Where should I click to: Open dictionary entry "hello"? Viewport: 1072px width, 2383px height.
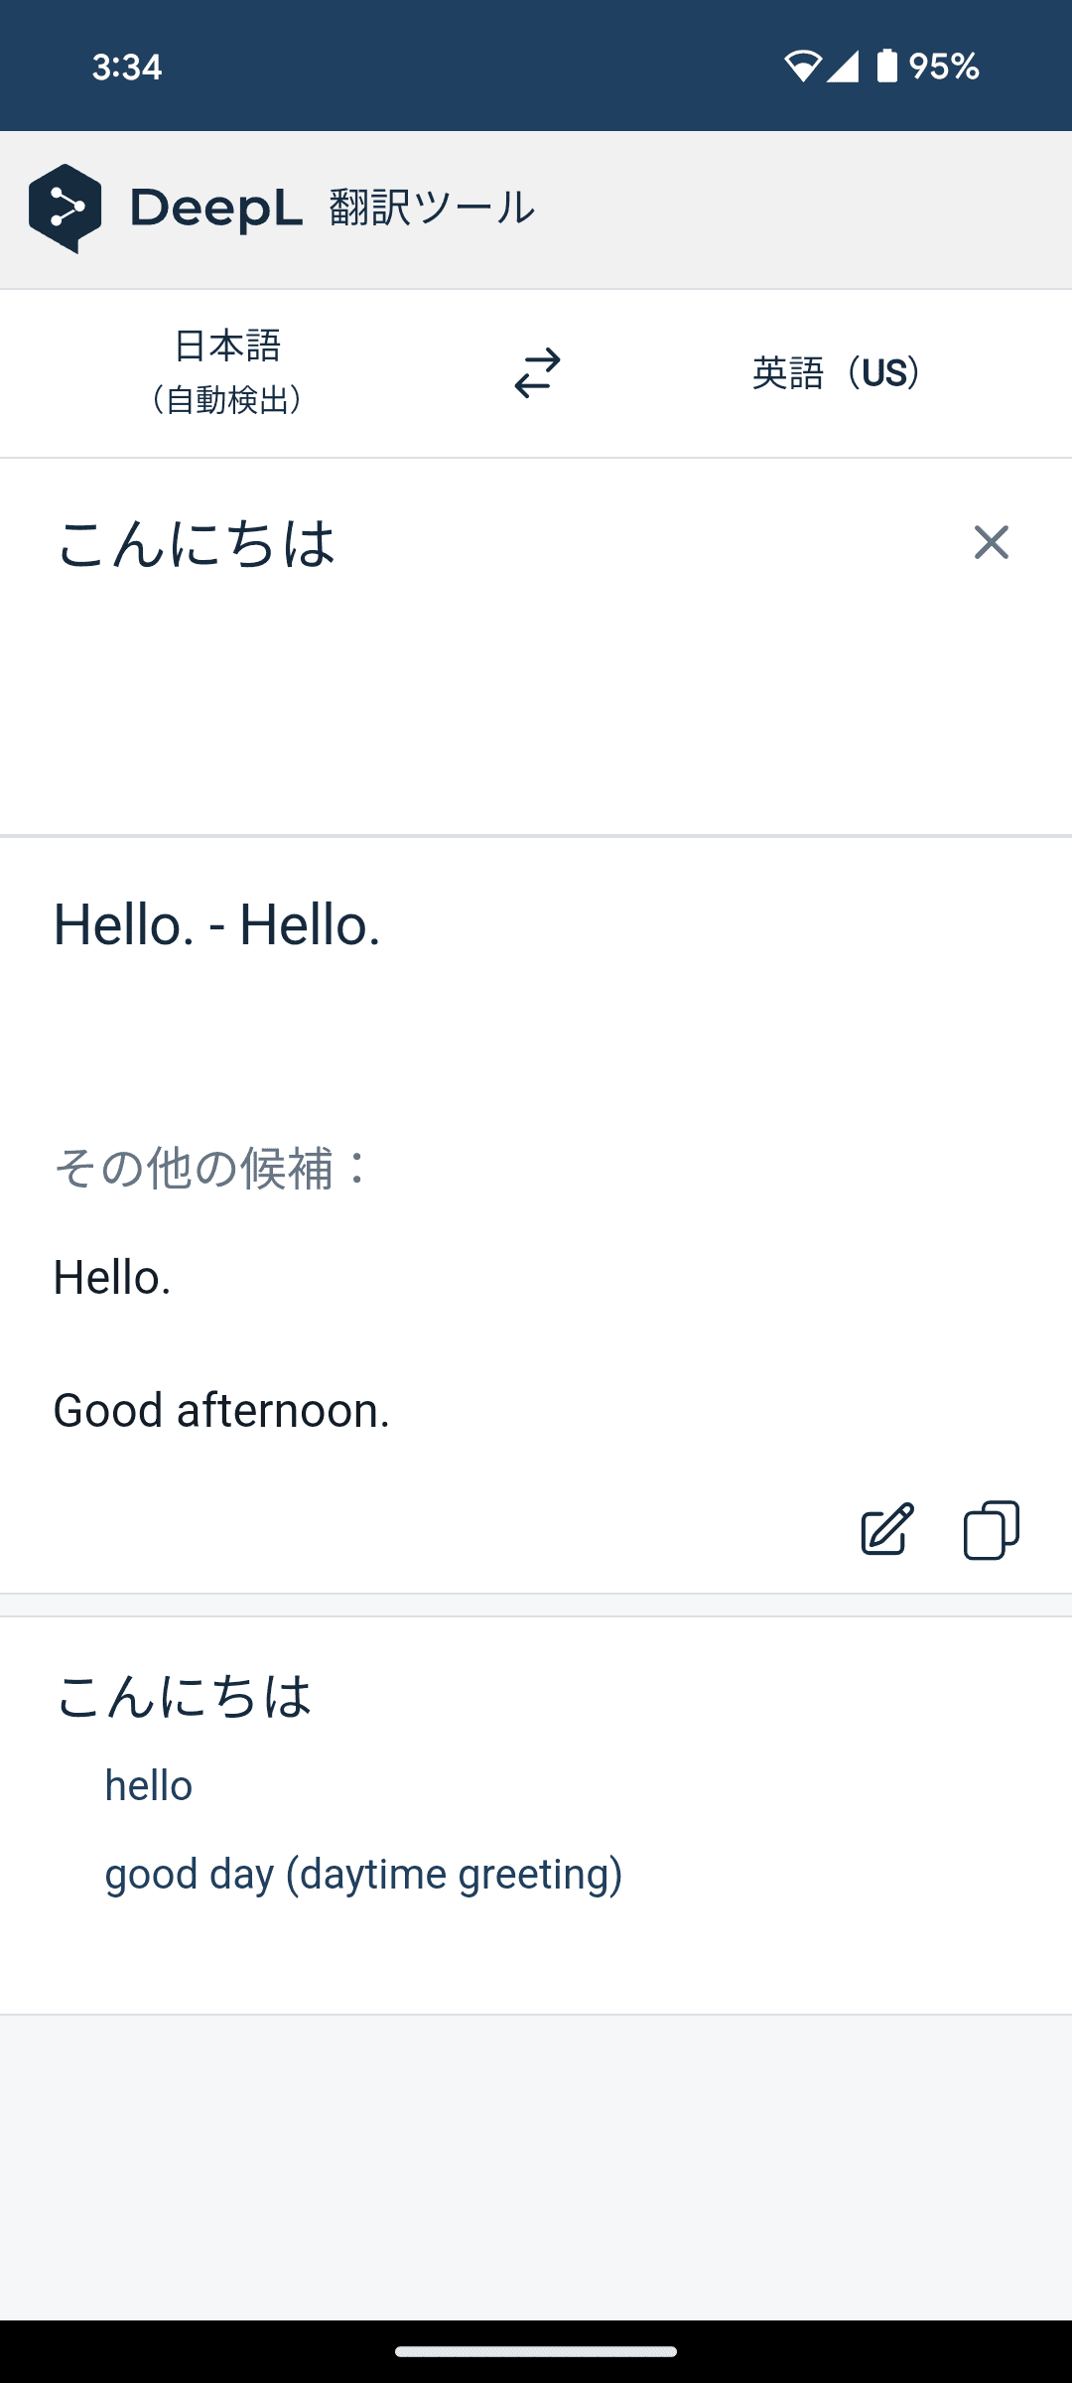click(149, 1785)
